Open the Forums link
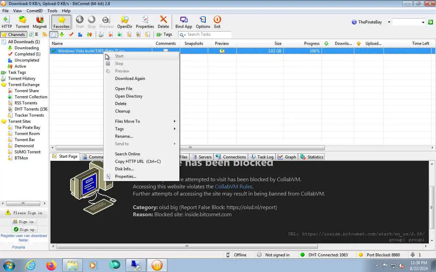 tap(18, 247)
